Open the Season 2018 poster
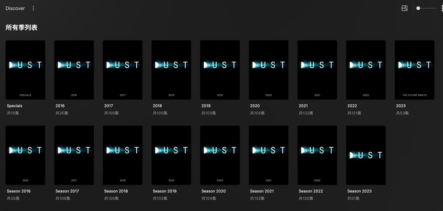443x211 pixels. 122,155
